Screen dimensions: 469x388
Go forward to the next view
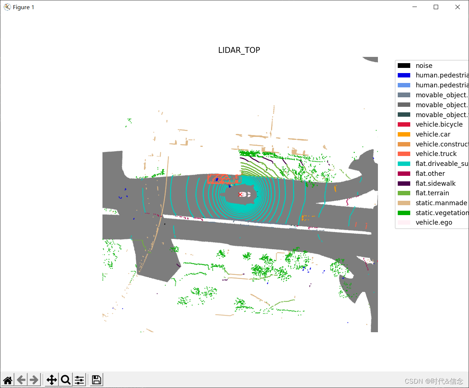click(x=35, y=380)
